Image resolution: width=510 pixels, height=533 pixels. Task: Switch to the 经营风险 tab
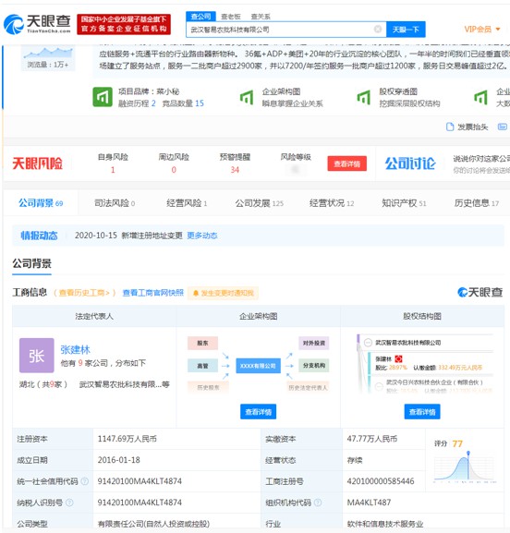coord(187,203)
